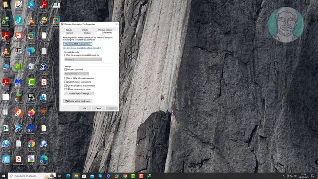Click Change high DPI settings button
This screenshot has height=179, width=318.
(79, 94)
